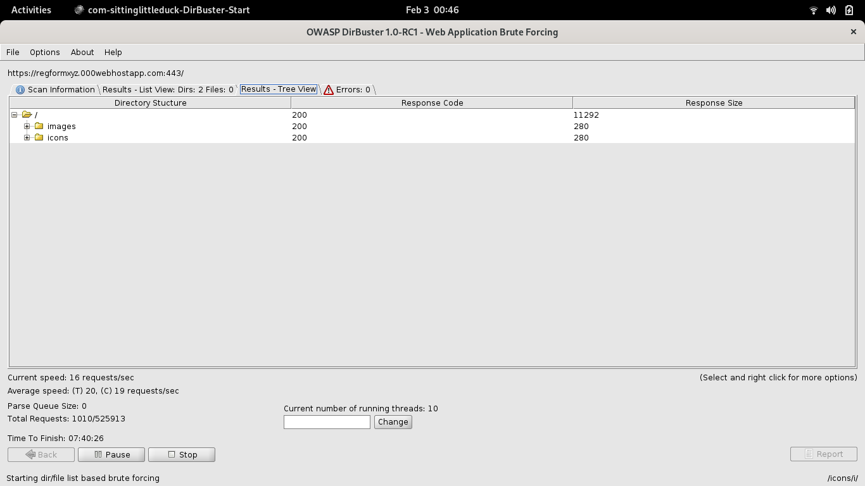Image resolution: width=865 pixels, height=486 pixels.
Task: Click the volume speaker icon
Action: 831,10
